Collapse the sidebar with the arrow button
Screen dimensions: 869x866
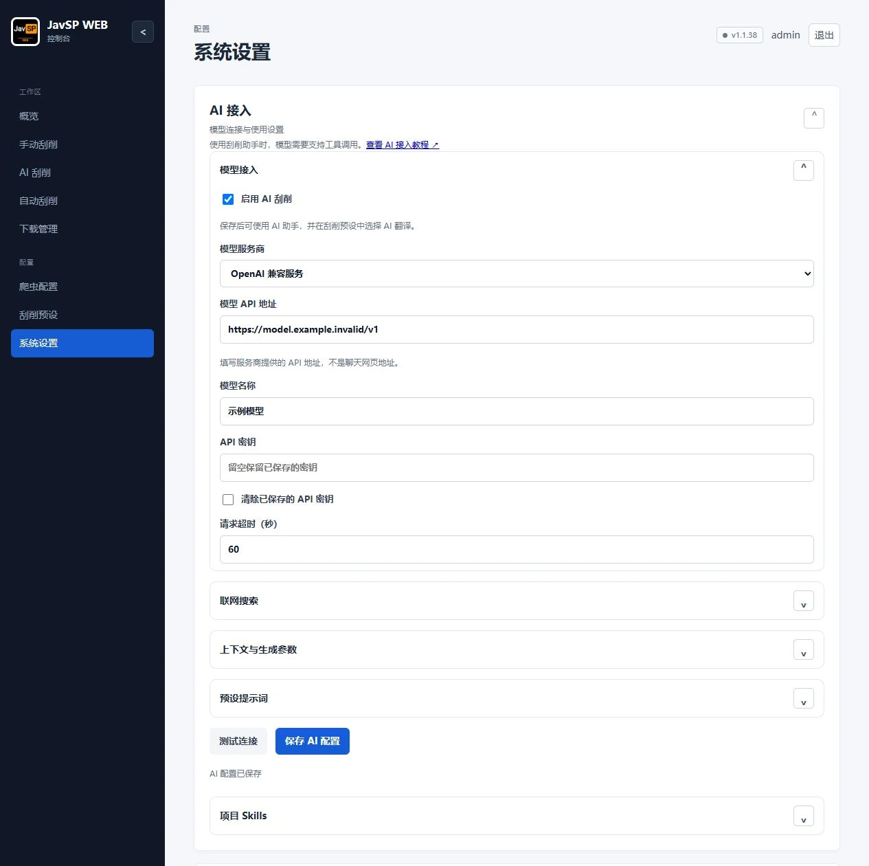(143, 32)
